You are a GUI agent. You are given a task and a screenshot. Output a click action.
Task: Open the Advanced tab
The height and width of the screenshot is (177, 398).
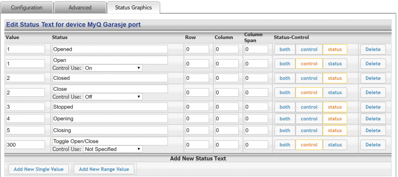click(x=80, y=8)
